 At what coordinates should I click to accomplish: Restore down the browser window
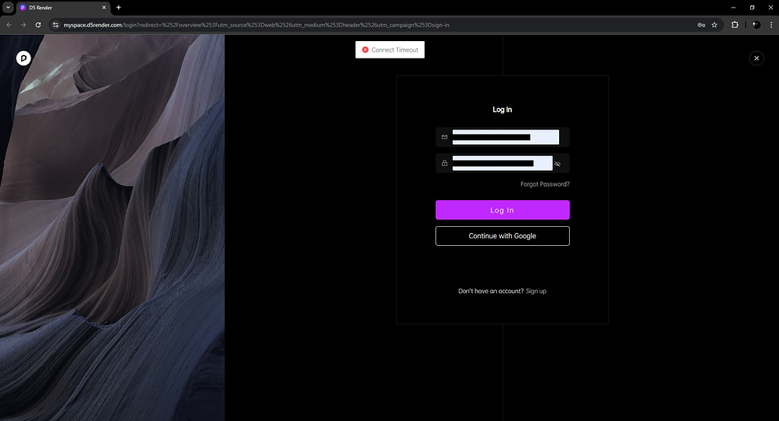752,8
